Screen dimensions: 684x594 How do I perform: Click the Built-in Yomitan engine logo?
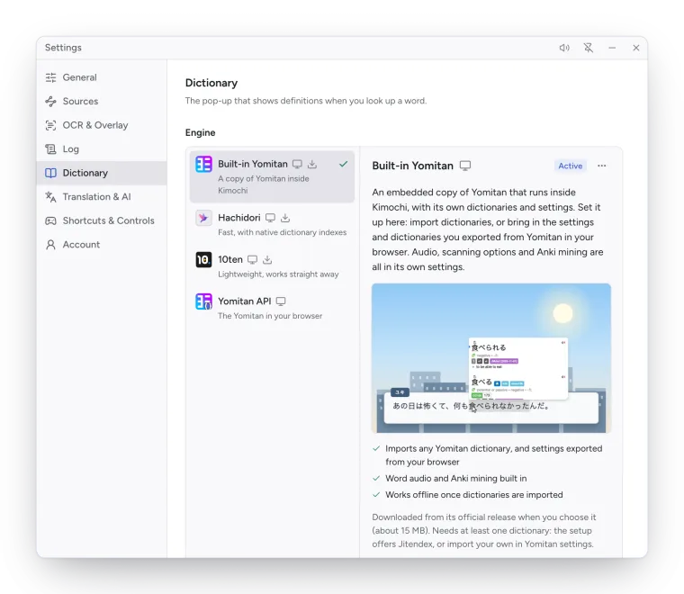click(203, 165)
